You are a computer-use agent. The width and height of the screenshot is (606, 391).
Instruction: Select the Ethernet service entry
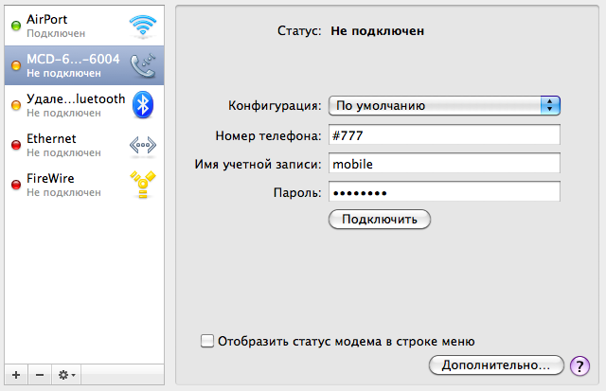(66, 144)
